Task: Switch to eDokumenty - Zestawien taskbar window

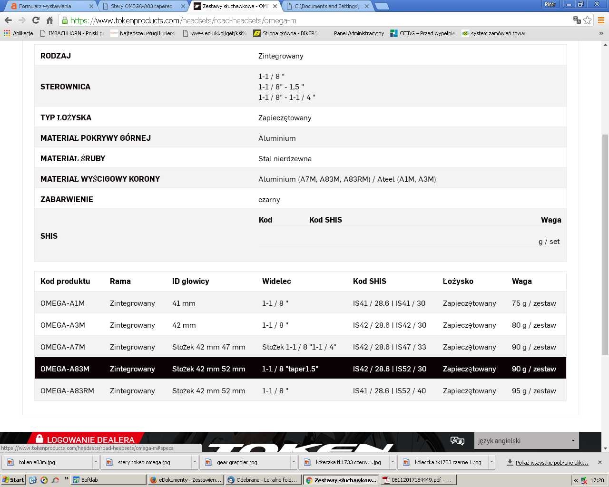Action: 186,480
